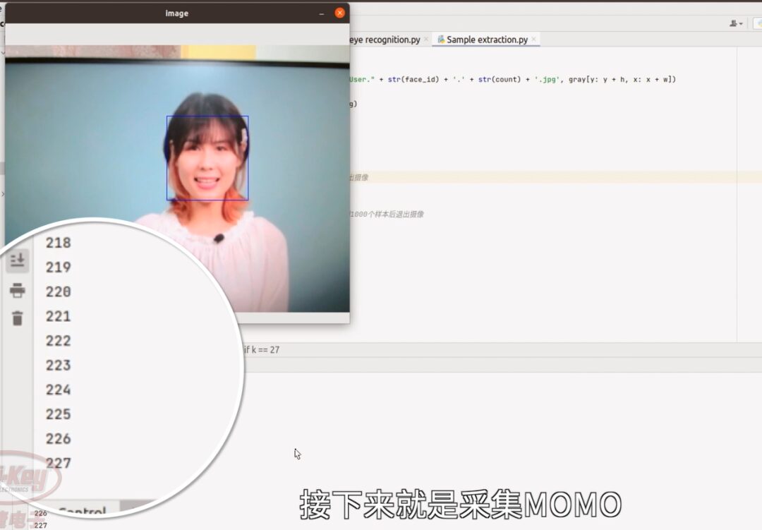
Task: Click console output line 222
Action: (x=59, y=341)
